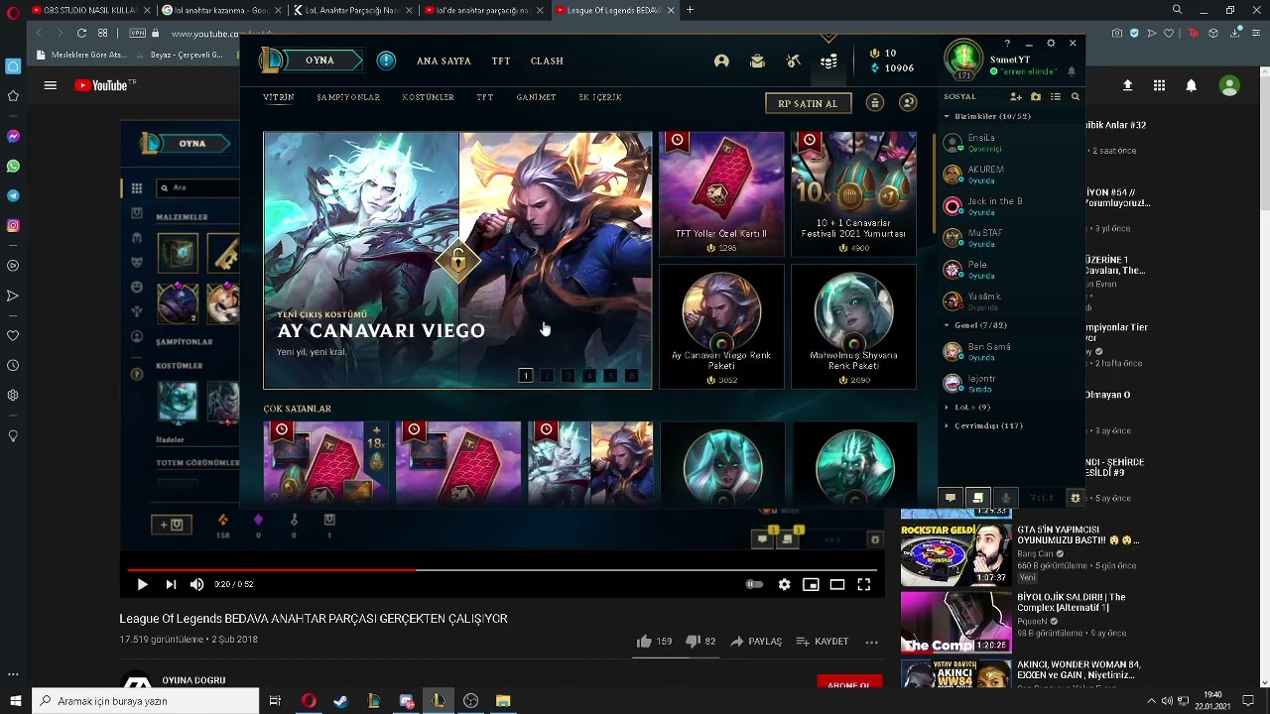This screenshot has height=714, width=1270.
Task: Take Opera snapshot with camera icon
Action: [1117, 33]
